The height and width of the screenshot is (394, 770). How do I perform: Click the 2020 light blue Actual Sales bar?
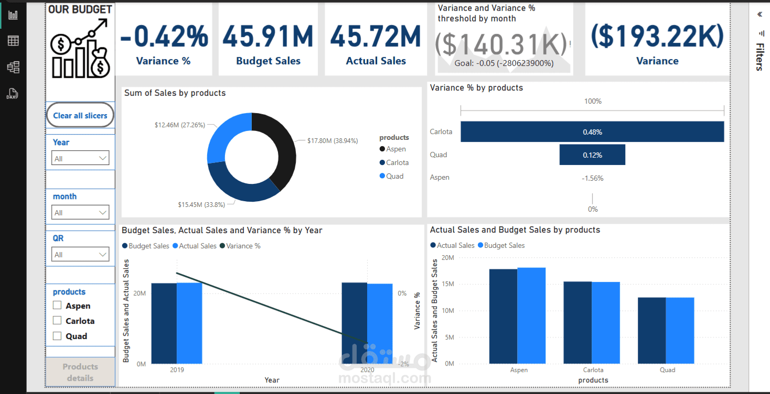[380, 324]
